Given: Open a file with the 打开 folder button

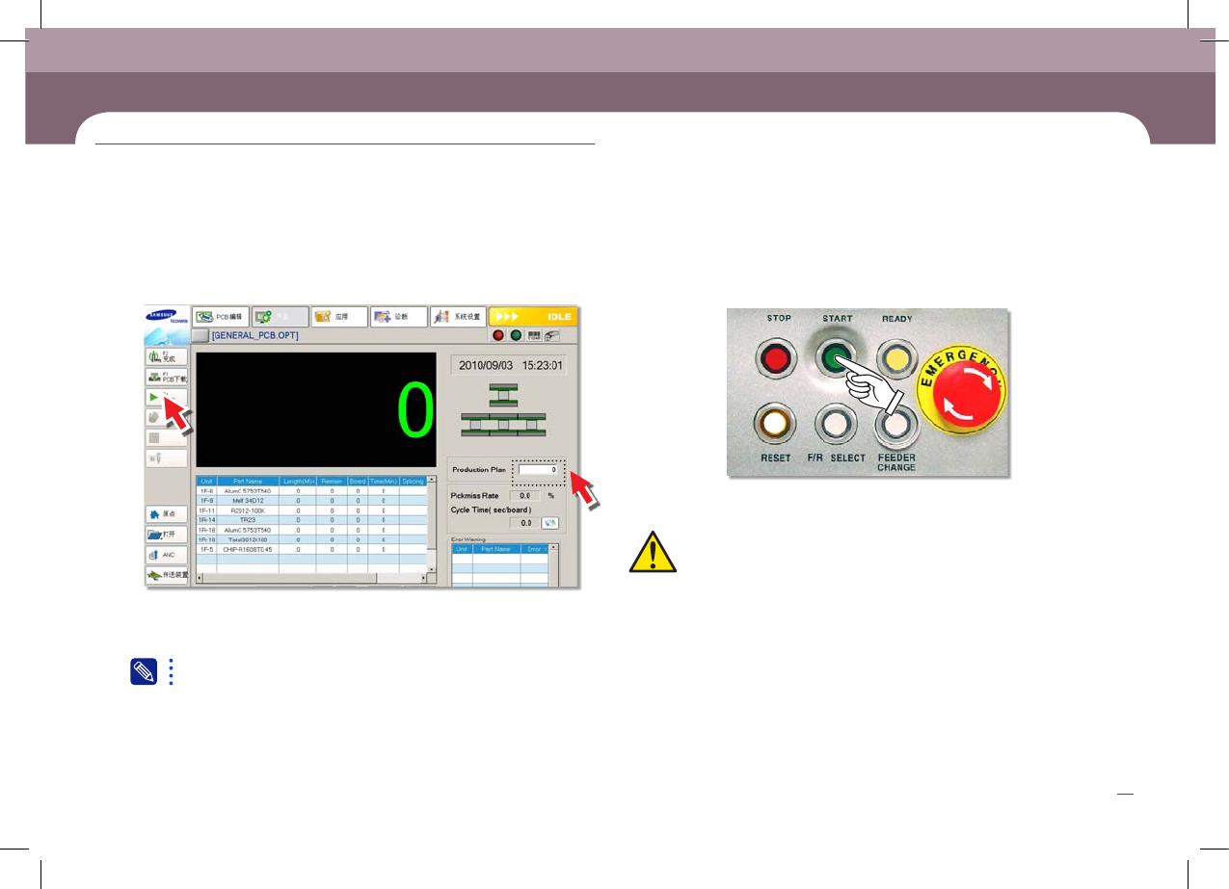Looking at the screenshot, I should (166, 534).
